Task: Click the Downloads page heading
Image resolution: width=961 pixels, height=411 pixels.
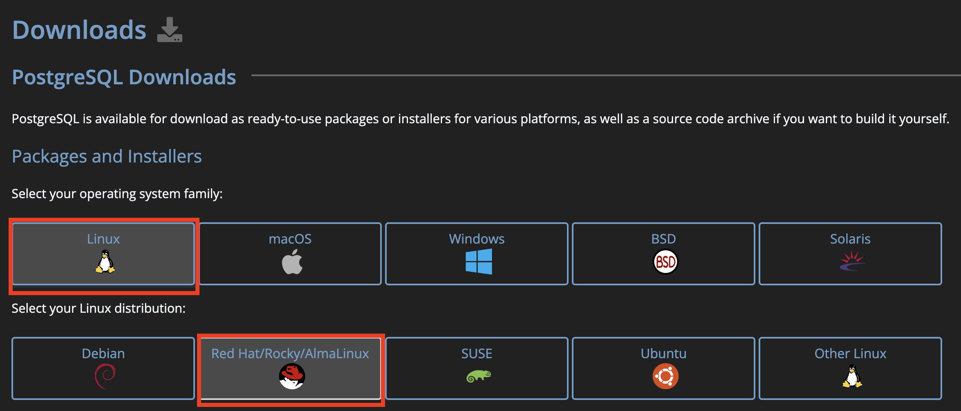Action: tap(79, 30)
